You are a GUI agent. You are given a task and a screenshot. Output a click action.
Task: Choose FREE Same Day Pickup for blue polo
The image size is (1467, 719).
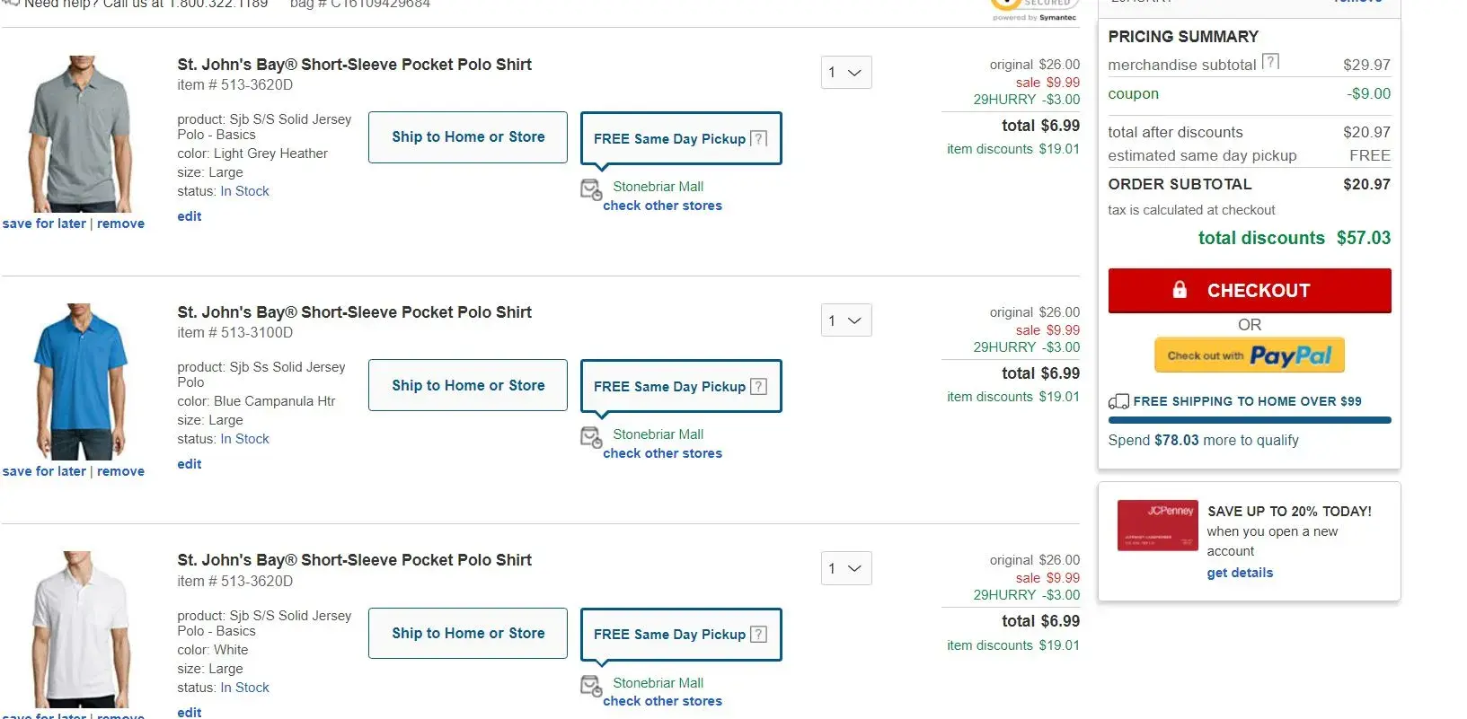pyautogui.click(x=669, y=387)
